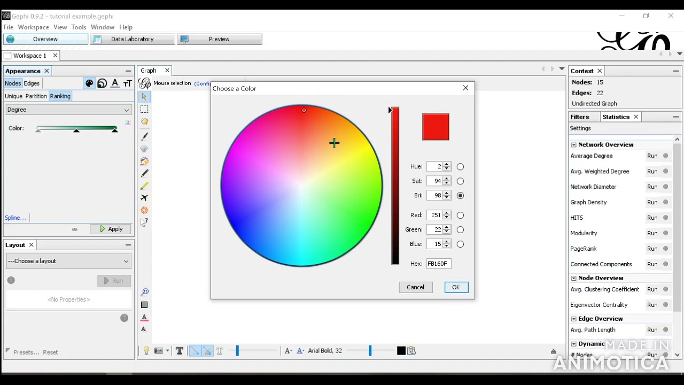Reset label visibility with small A icon

click(144, 329)
